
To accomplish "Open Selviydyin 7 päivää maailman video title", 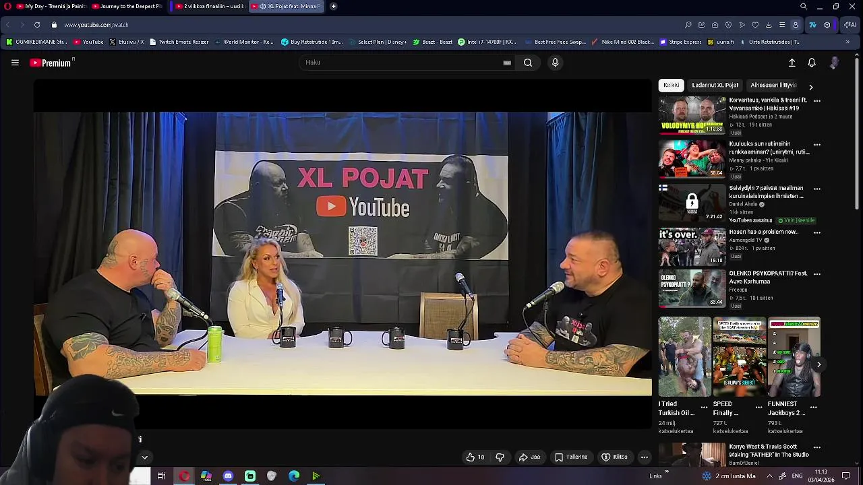I will pyautogui.click(x=766, y=192).
